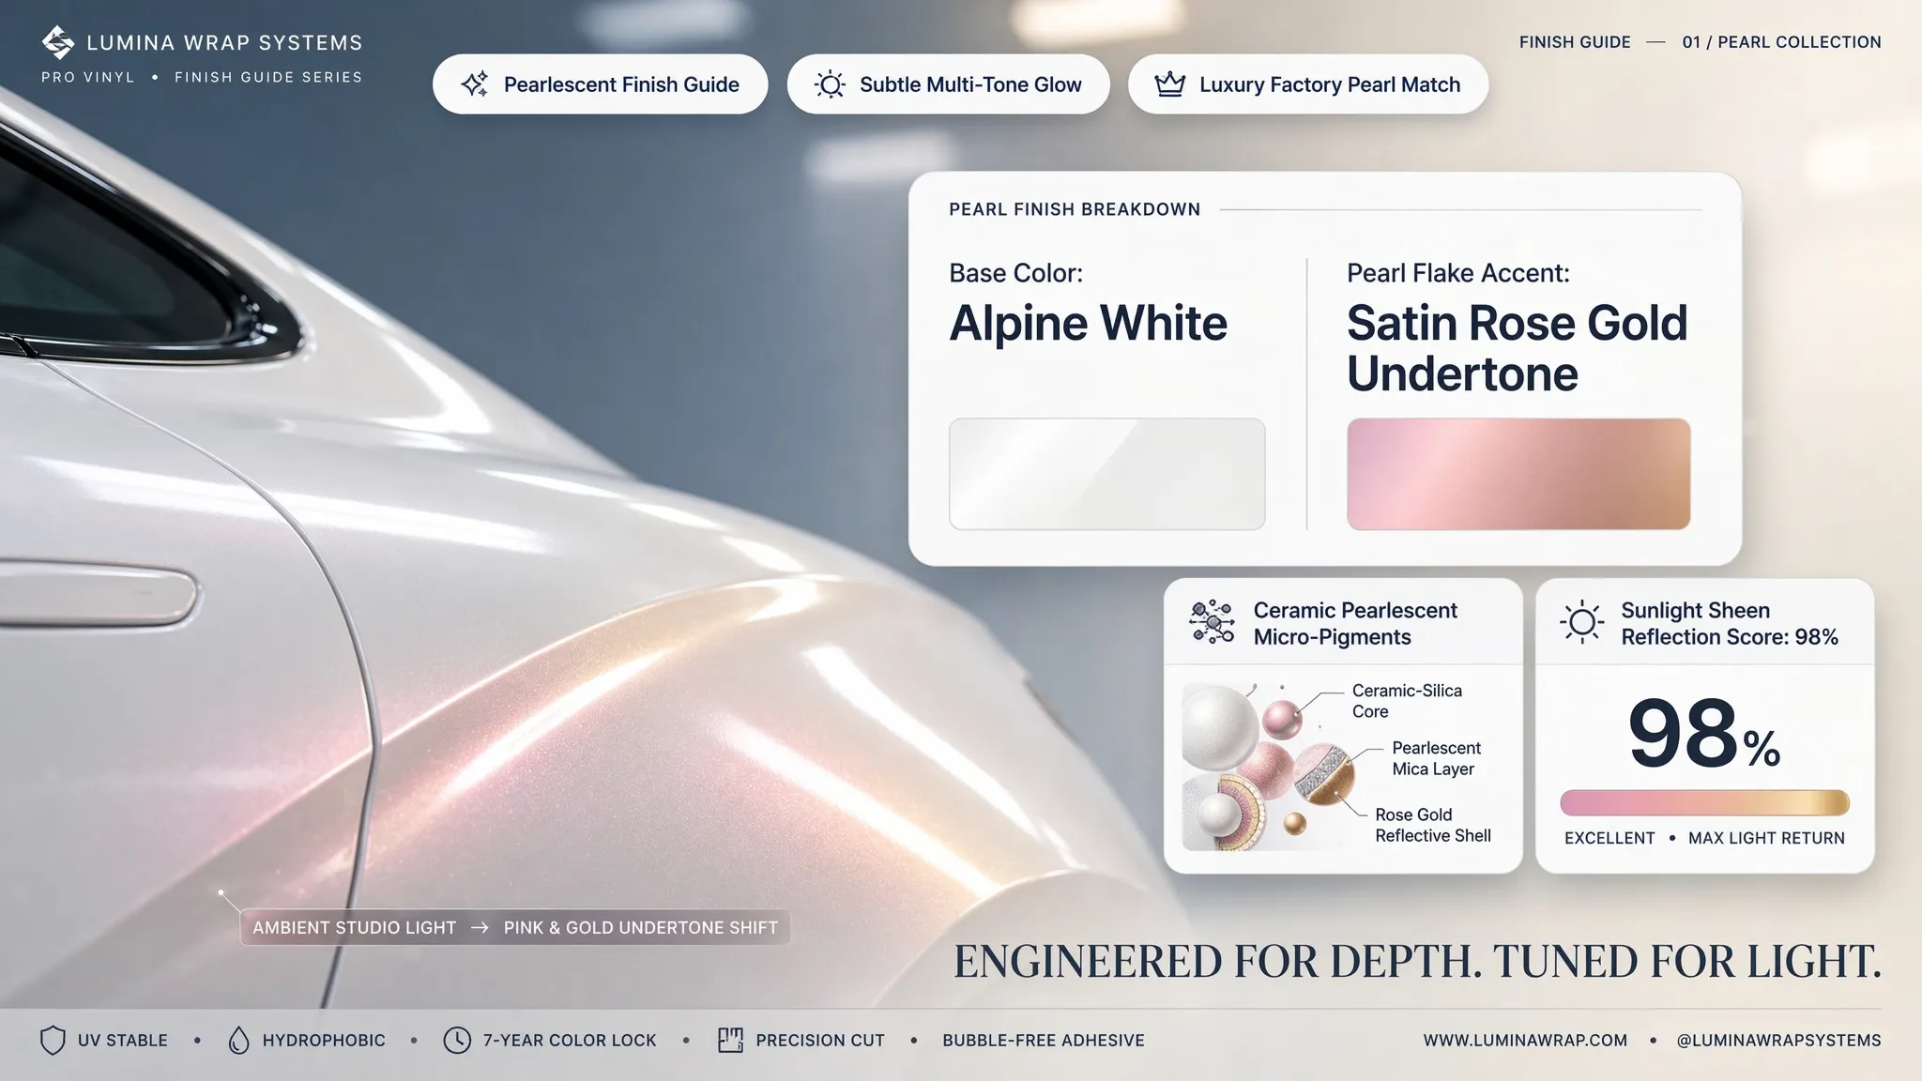This screenshot has height=1081, width=1922.
Task: Click the sparkle icon in Pearlescent Finish Guide
Action: click(475, 84)
